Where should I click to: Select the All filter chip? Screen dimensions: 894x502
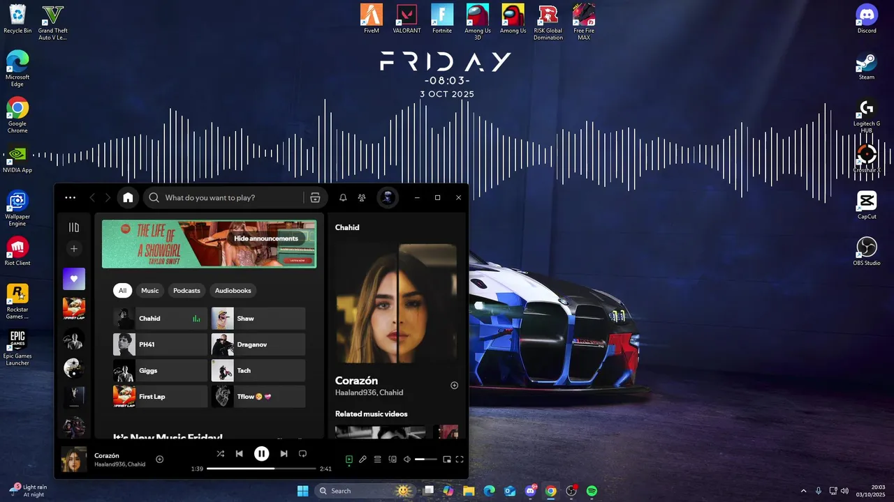[x=123, y=291]
